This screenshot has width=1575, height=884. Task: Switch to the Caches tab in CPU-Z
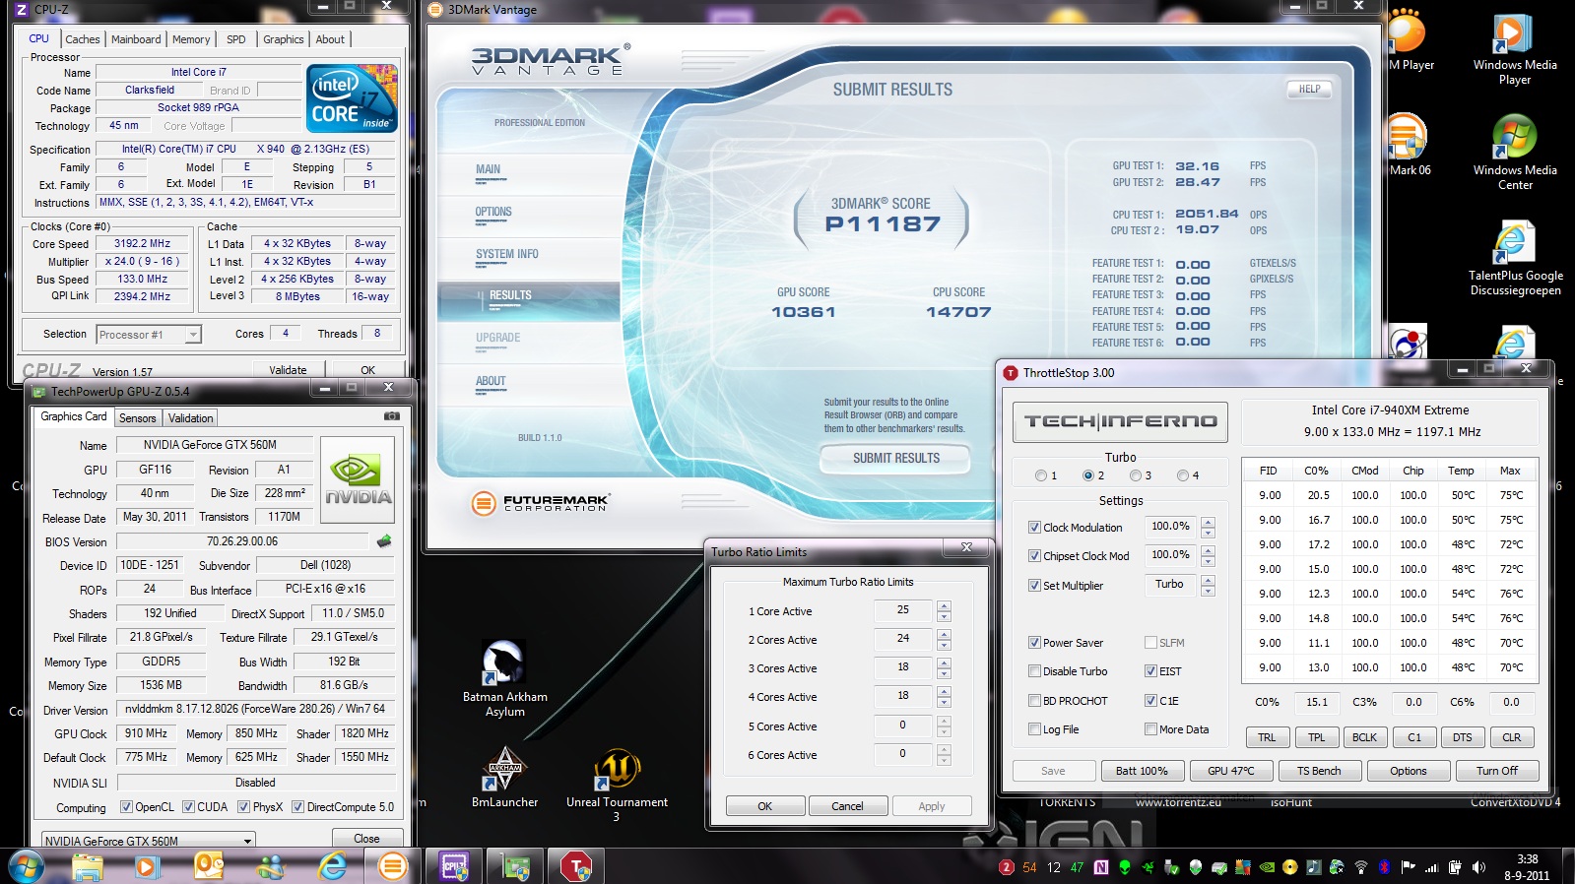pyautogui.click(x=83, y=39)
